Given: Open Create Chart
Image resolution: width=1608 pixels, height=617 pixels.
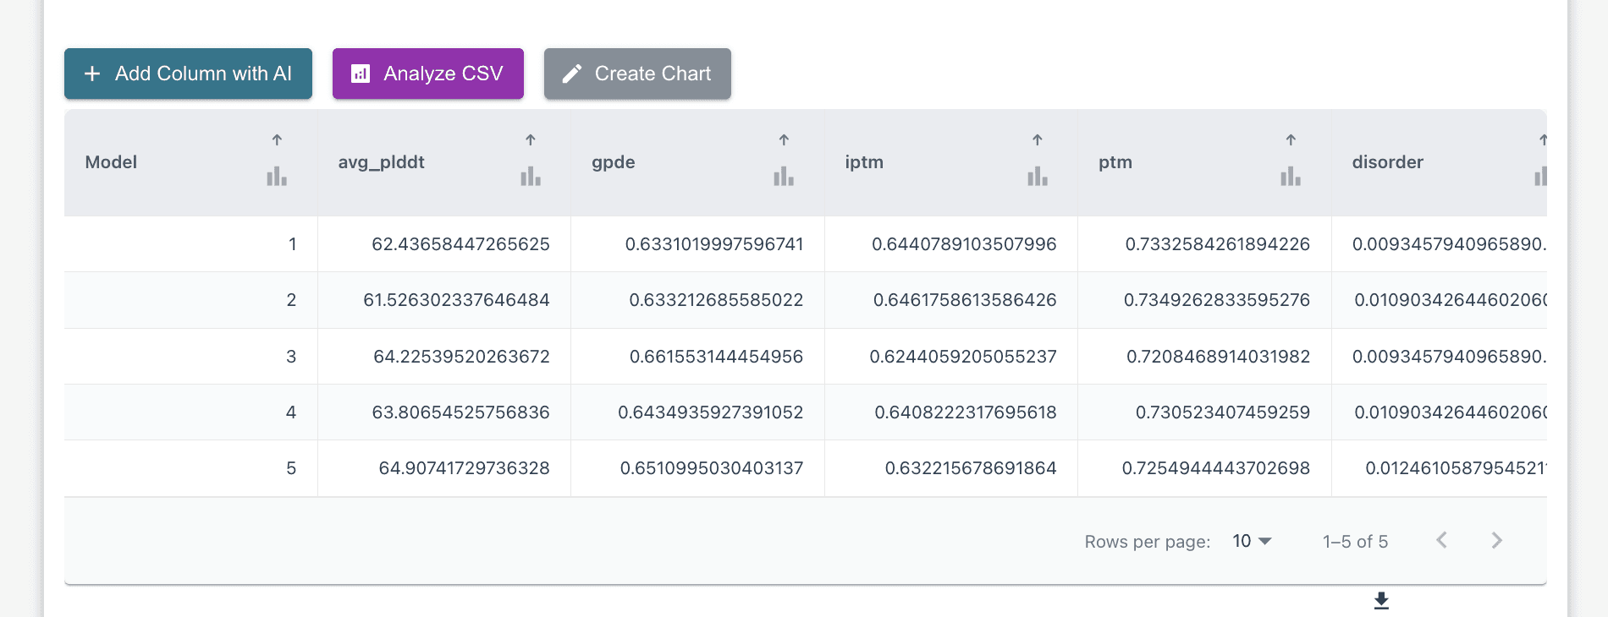Looking at the screenshot, I should click(x=637, y=74).
